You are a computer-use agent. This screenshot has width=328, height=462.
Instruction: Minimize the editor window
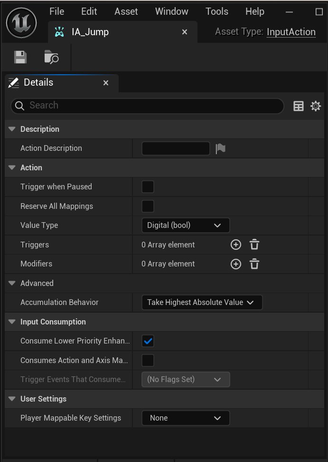[x=289, y=12]
